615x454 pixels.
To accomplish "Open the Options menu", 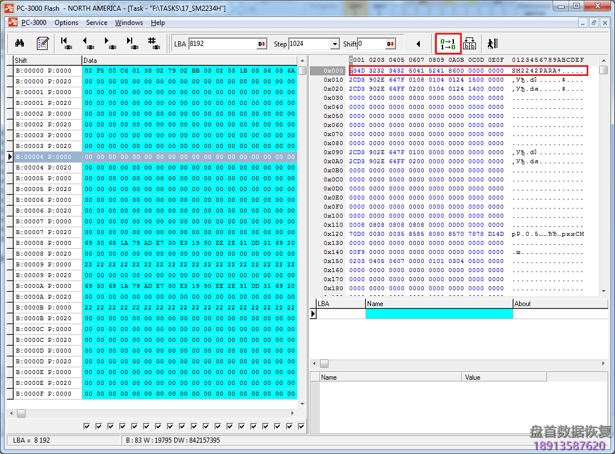I will coord(66,23).
